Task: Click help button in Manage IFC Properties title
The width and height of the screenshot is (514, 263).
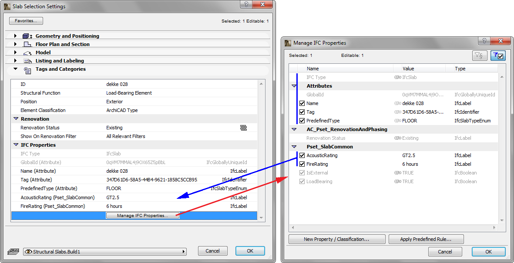Action: click(x=484, y=41)
